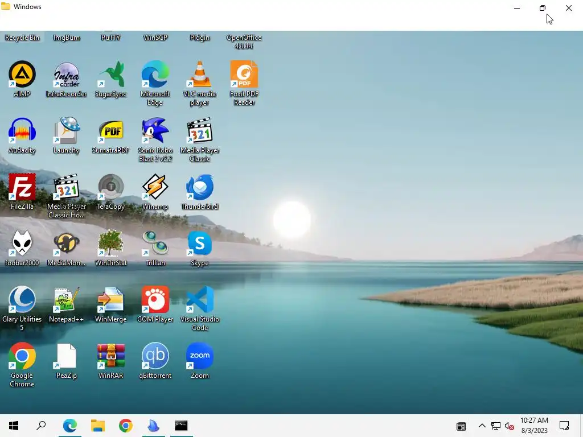Click the OpenOffice 4.1.14 label
Image resolution: width=583 pixels, height=437 pixels.
pyautogui.click(x=244, y=42)
